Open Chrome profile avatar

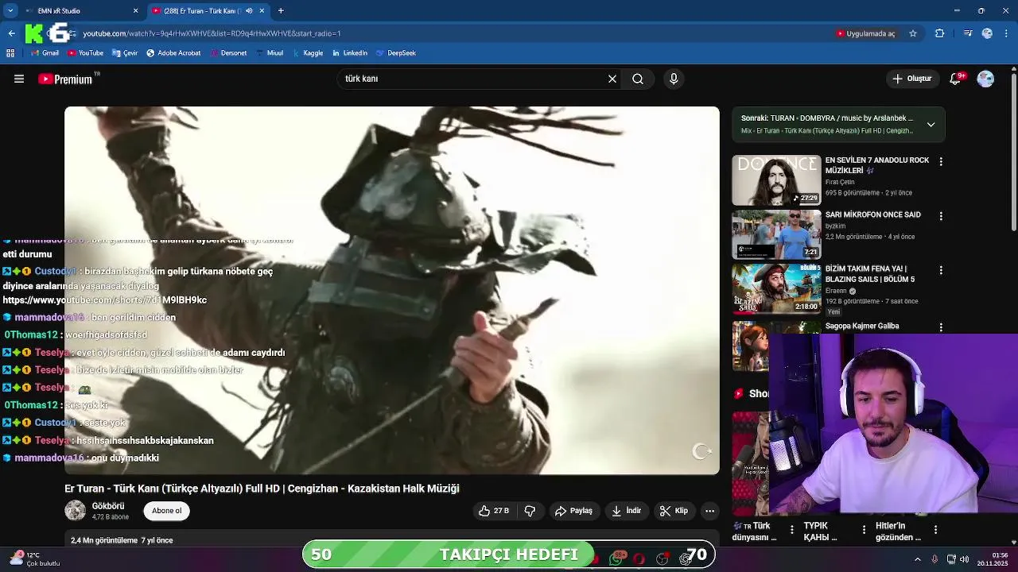click(x=987, y=33)
